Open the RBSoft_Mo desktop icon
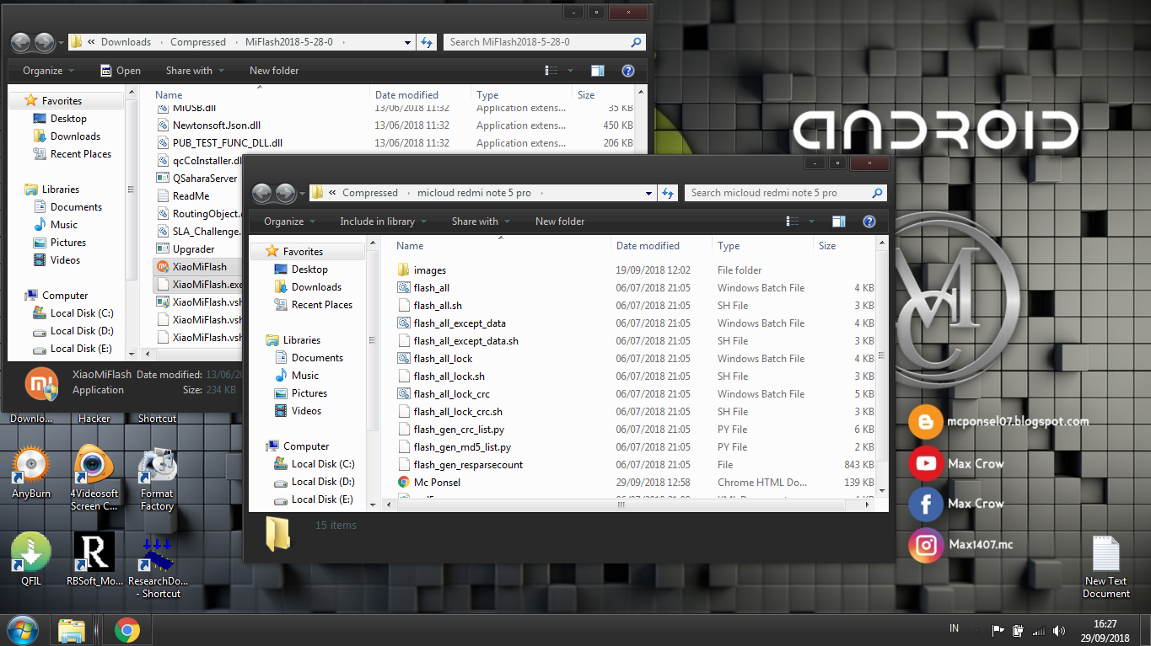Image resolution: width=1151 pixels, height=646 pixels. (x=94, y=559)
